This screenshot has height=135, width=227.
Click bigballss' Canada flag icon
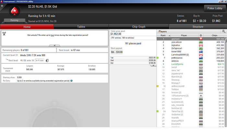[201, 45]
